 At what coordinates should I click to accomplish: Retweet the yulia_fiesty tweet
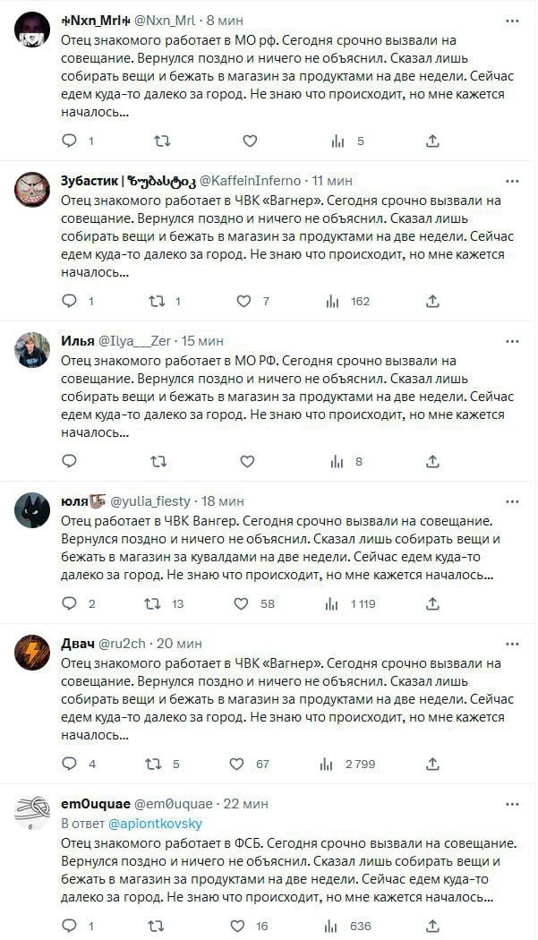coord(153,603)
